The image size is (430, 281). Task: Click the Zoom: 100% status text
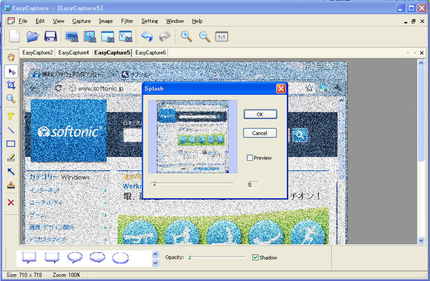pos(66,275)
